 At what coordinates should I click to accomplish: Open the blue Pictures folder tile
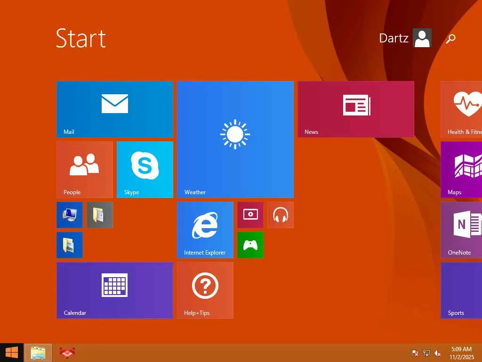coord(70,245)
